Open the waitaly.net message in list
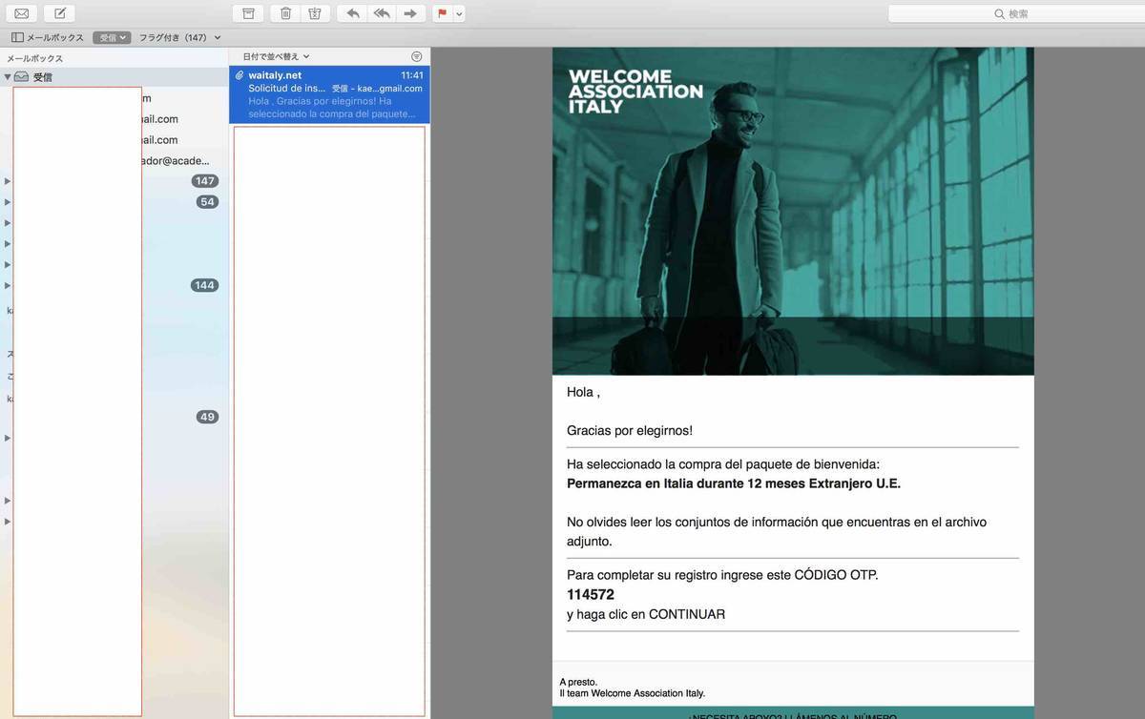 coord(329,94)
